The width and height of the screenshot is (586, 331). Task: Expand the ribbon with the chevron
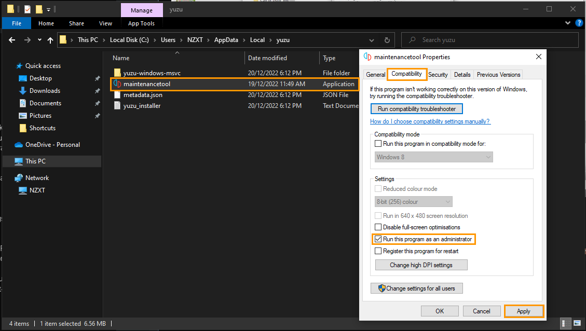[568, 23]
